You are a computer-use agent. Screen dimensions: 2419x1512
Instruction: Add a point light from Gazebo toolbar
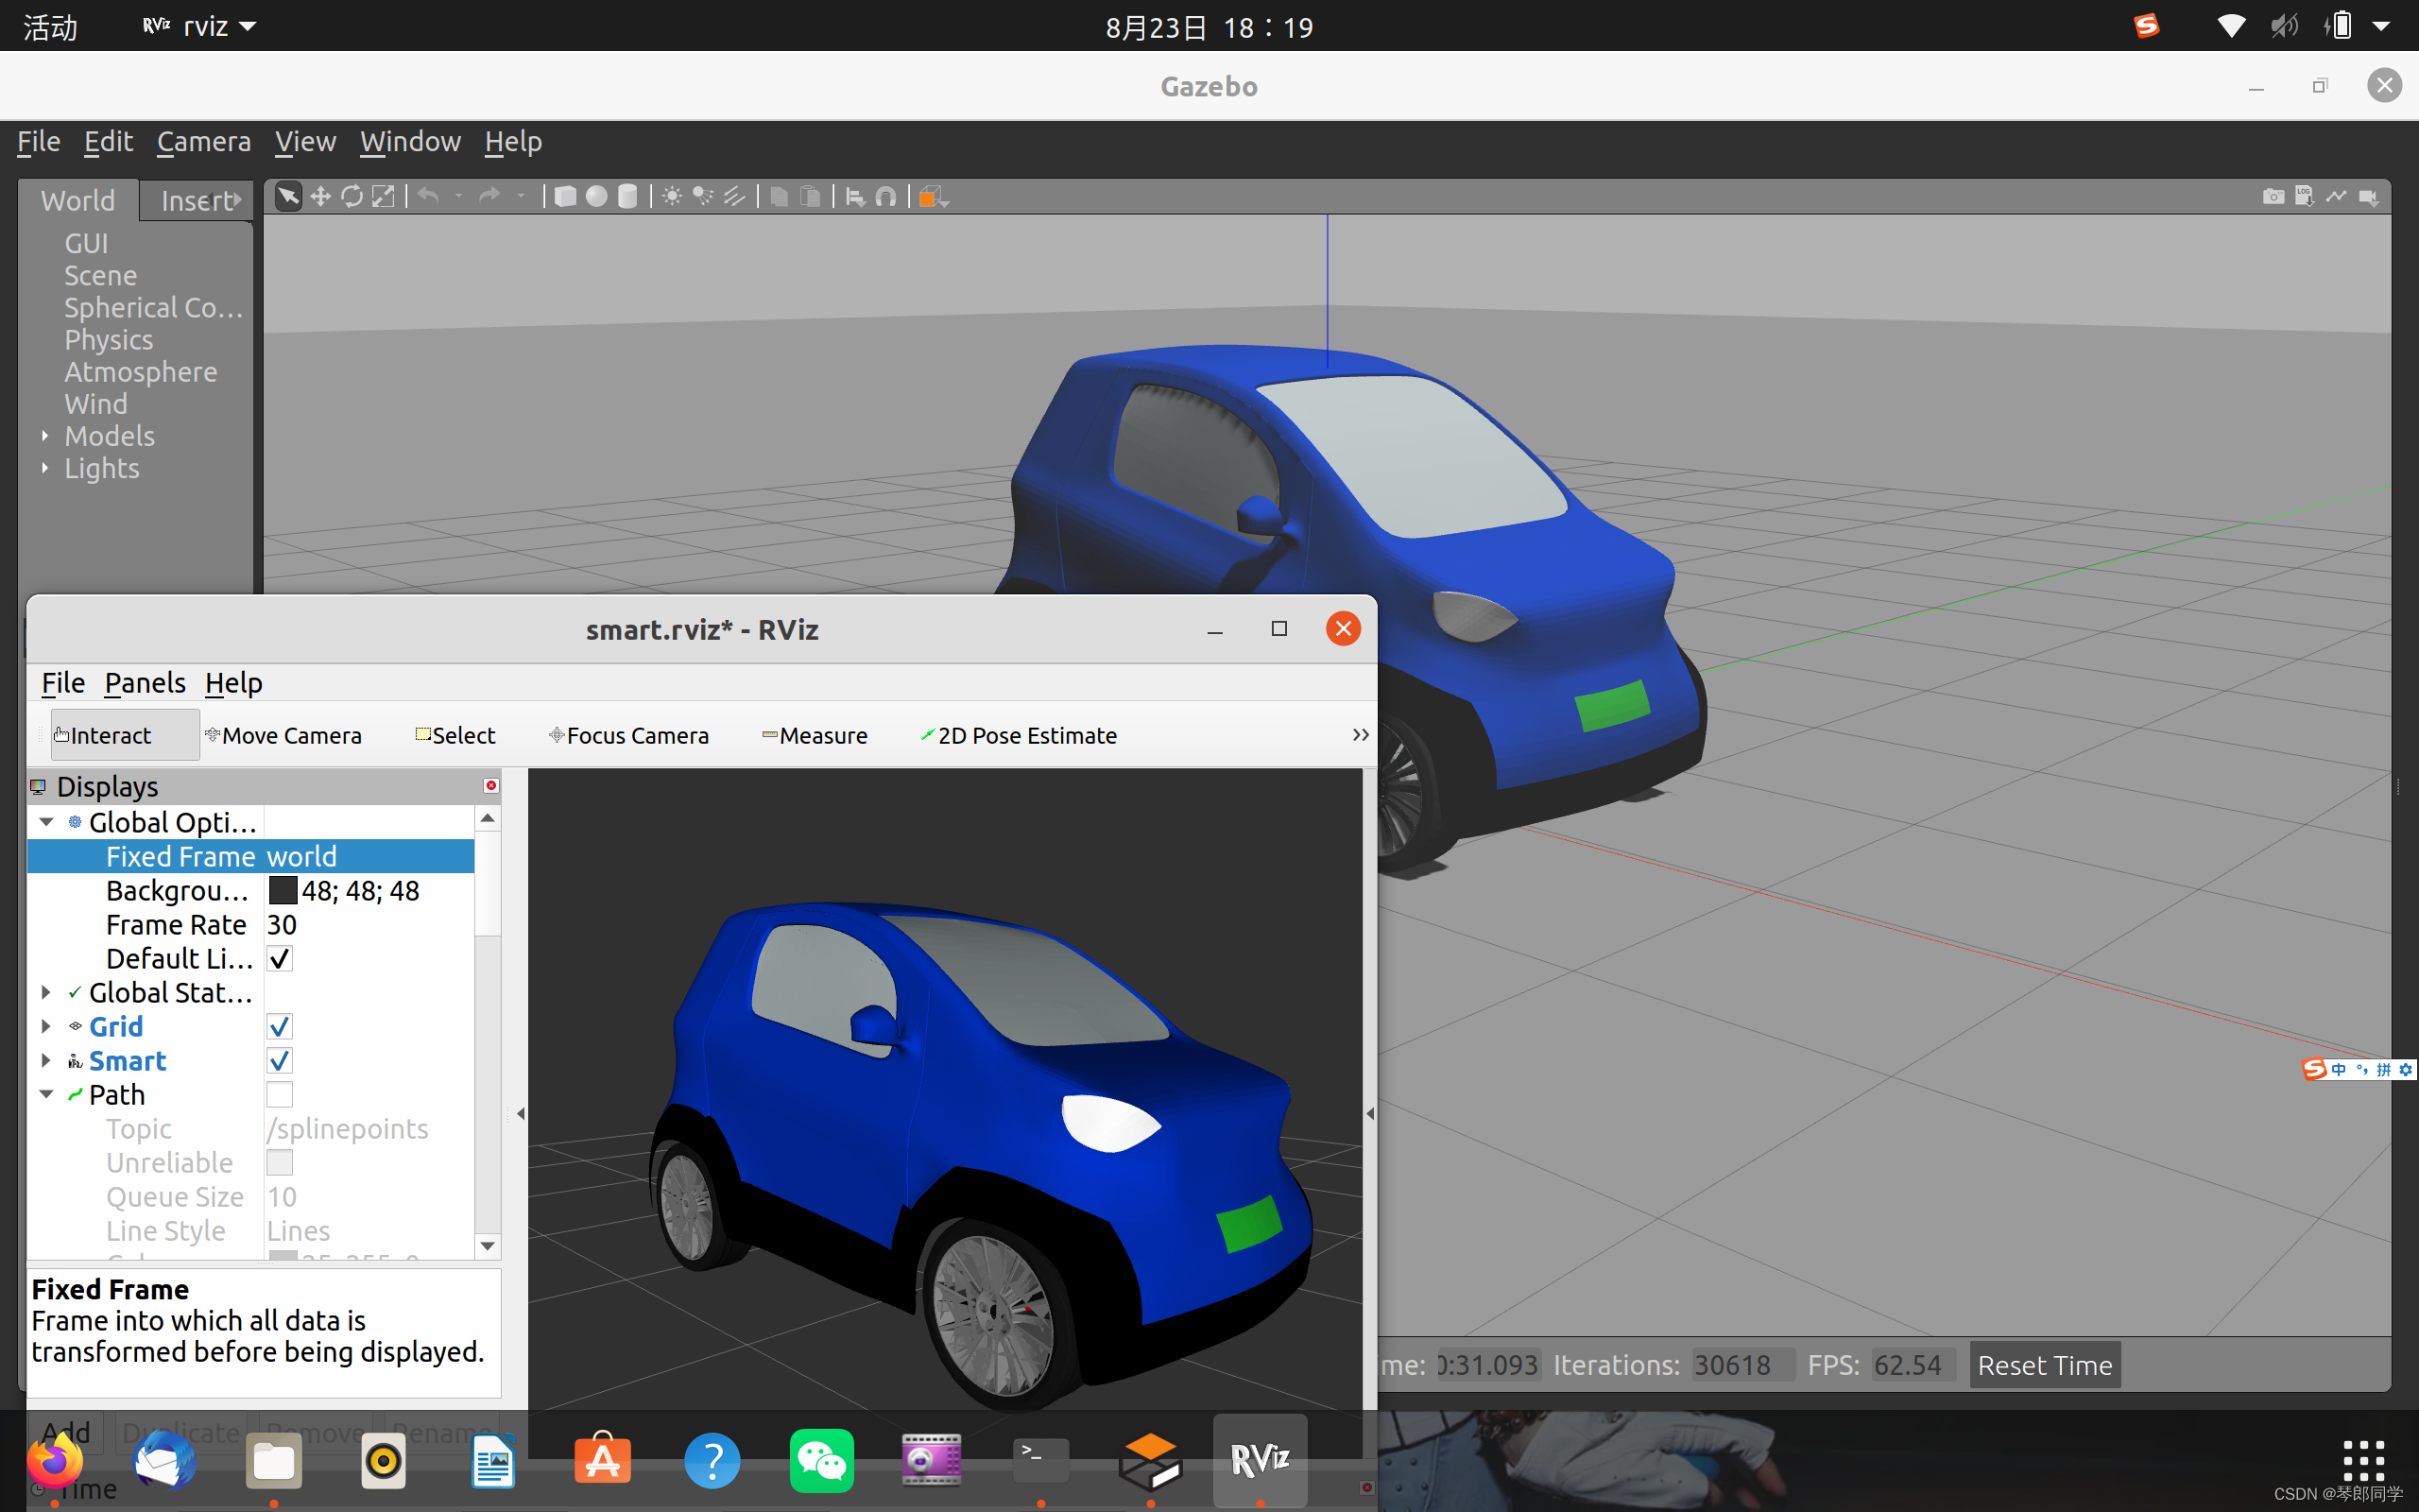point(672,196)
